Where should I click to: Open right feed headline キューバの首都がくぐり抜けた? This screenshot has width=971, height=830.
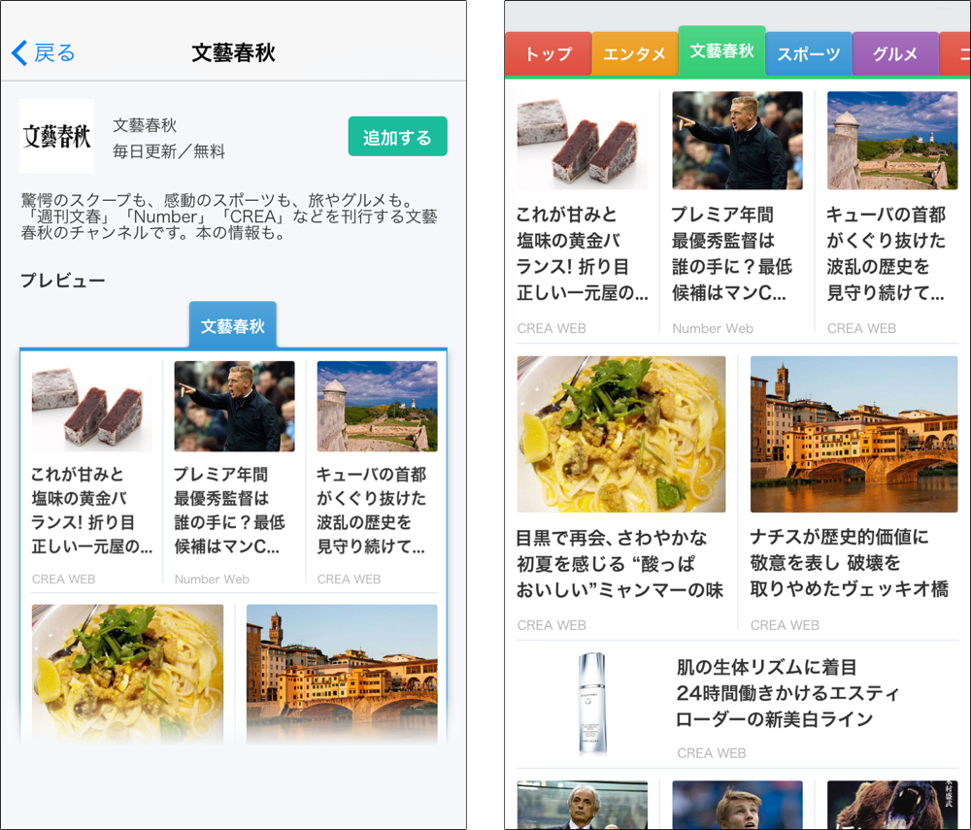887,253
